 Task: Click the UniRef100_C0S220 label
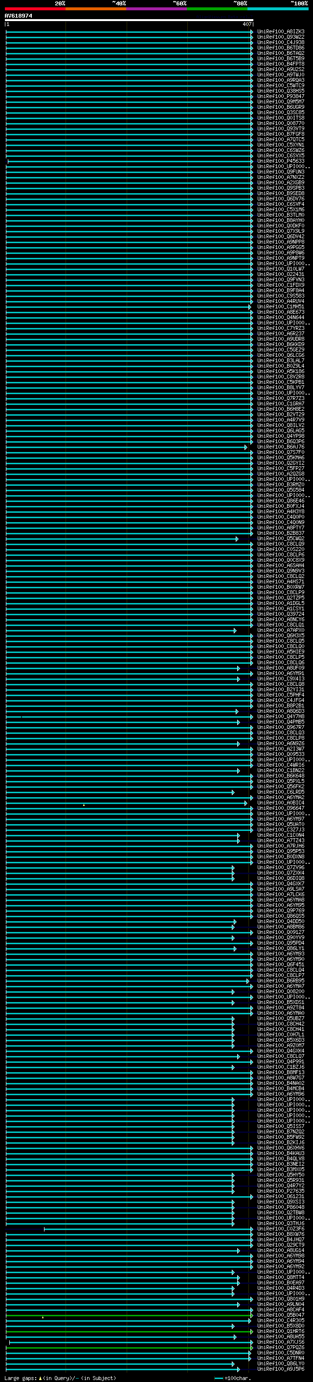point(281,550)
